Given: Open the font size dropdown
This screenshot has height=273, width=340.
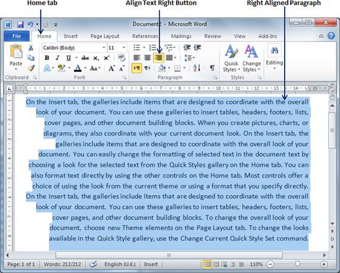Looking at the screenshot, I should point(124,47).
